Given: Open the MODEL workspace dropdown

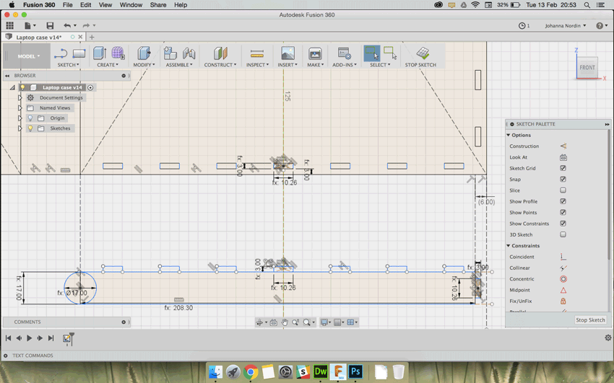Looking at the screenshot, I should (x=29, y=56).
